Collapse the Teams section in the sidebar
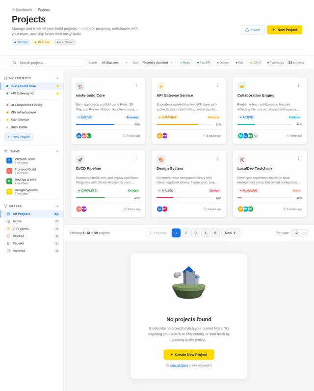This screenshot has height=391, width=314. pos(57,151)
